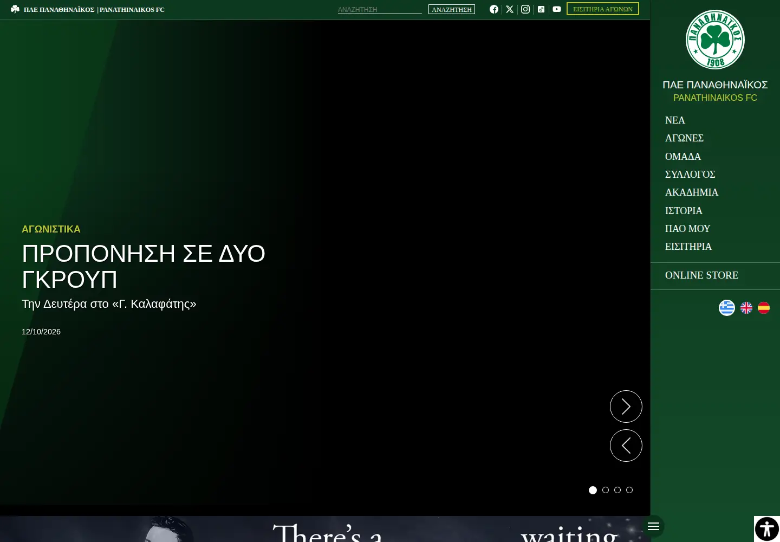Screen dimensions: 780x542
Task: Open the Instagram social icon
Action: [525, 9]
